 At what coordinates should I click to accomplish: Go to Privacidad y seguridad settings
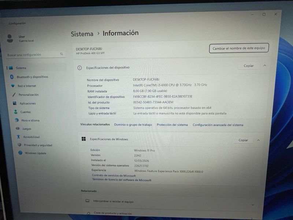38,145
